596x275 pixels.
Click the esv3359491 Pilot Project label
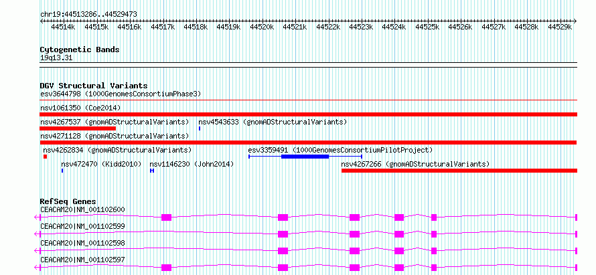[340, 150]
